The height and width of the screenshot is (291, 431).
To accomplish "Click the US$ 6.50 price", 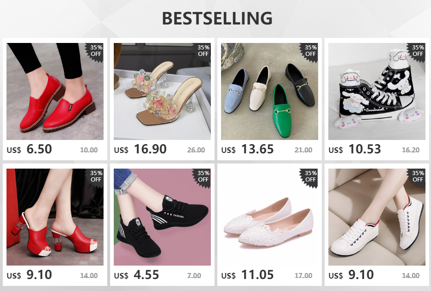I will [x=30, y=149].
